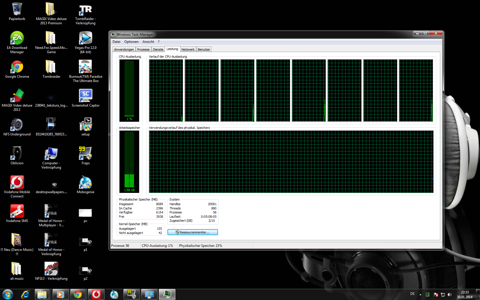The image size is (480, 300).
Task: Select the Mobogenie desktop icon
Action: [85, 185]
